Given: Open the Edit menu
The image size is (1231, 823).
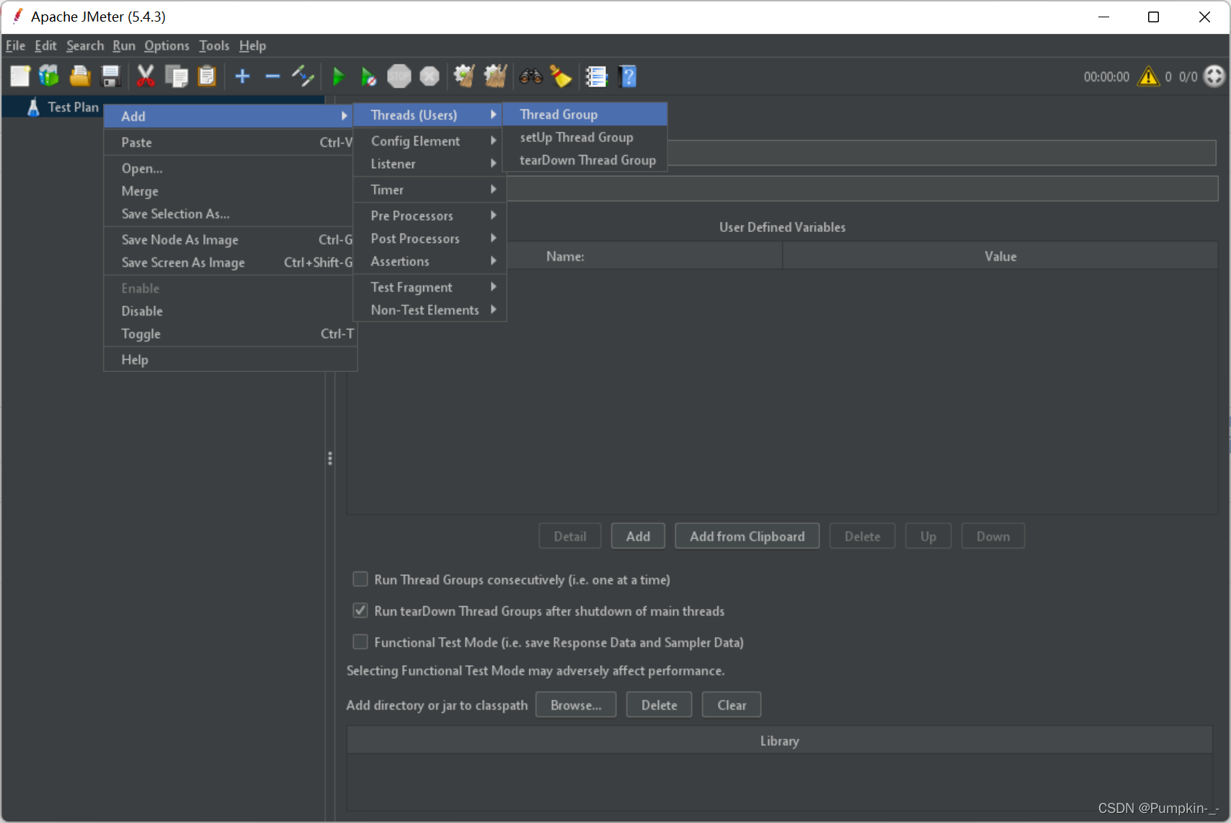Looking at the screenshot, I should 45,45.
